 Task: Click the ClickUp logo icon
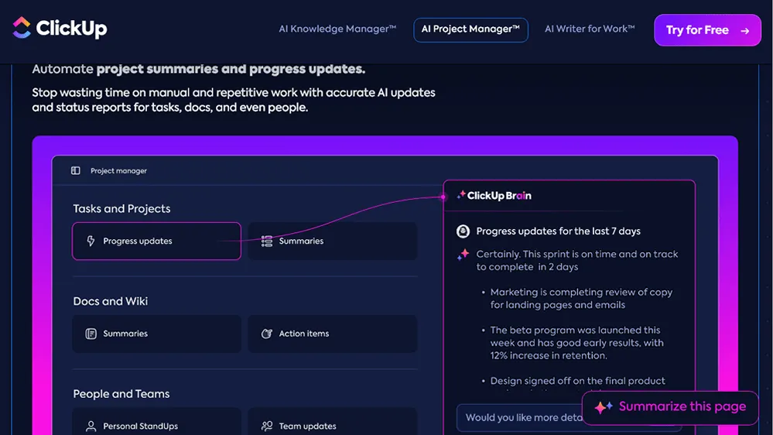pyautogui.click(x=21, y=28)
